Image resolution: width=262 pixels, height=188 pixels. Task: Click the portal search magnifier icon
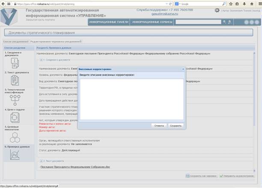pyautogui.click(x=224, y=22)
